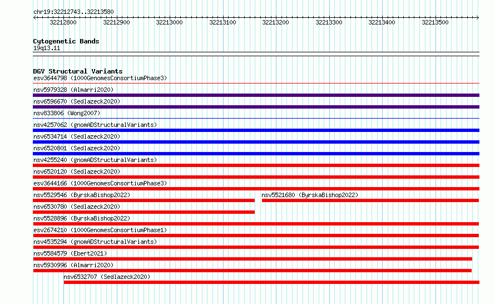Screen dimensions: 495x304
Task: Click the red bar under nsv6532707
Action: click(271, 282)
